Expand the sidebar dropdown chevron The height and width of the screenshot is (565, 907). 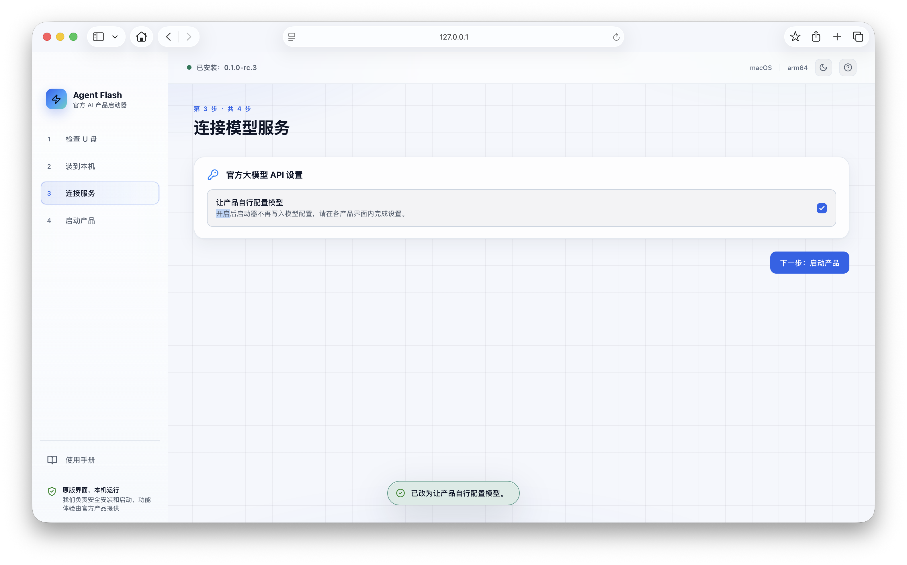[115, 37]
